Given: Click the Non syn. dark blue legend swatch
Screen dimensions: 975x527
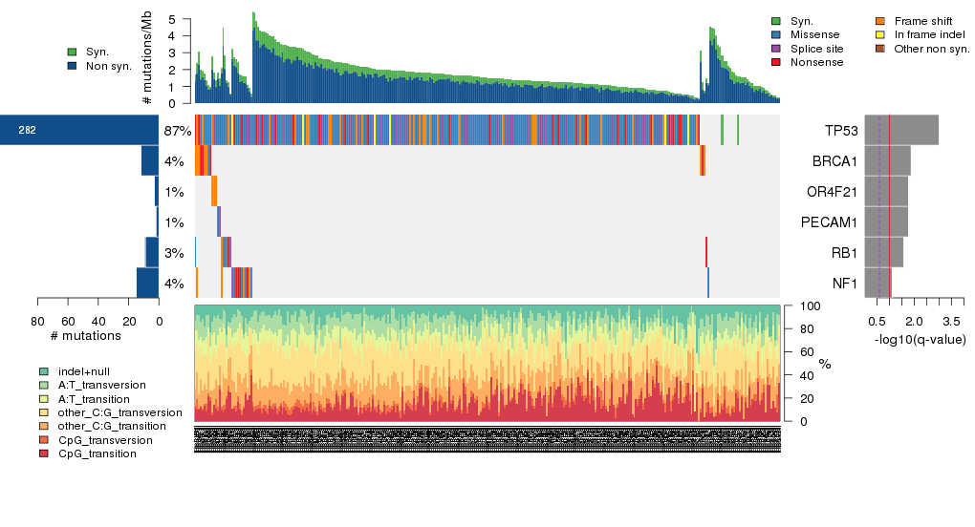Looking at the screenshot, I should pos(72,66).
